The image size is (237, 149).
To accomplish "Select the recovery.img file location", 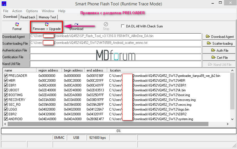I will pyautogui.click(x=152, y=100).
